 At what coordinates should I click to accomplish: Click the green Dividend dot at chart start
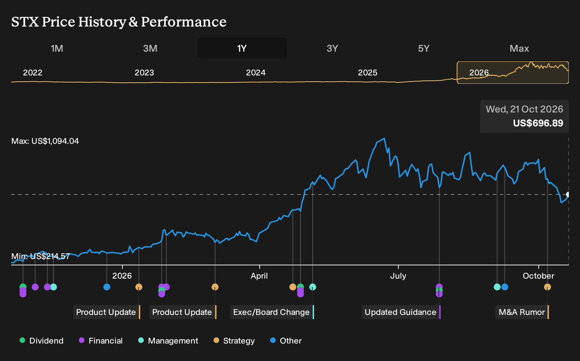pos(23,287)
